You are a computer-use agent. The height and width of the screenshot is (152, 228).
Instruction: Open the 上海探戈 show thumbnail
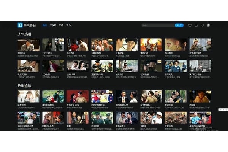click(x=127, y=44)
